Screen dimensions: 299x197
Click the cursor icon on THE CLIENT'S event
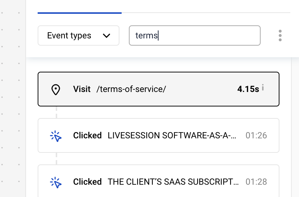point(56,182)
